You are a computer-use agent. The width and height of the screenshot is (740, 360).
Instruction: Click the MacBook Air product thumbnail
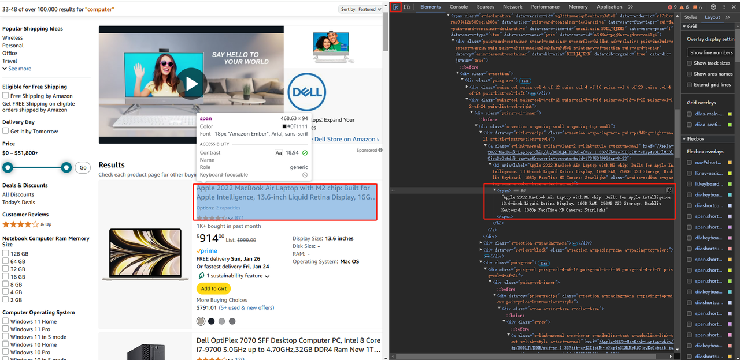(145, 255)
